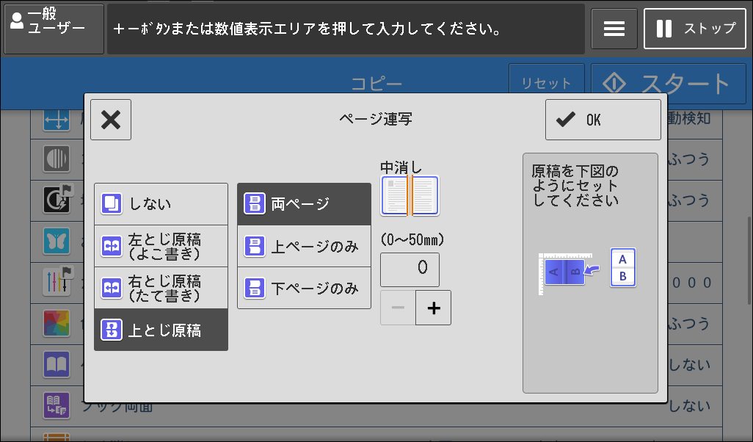Confirm settings with the OK button
Viewport: 753px width, 442px height.
[x=603, y=119]
